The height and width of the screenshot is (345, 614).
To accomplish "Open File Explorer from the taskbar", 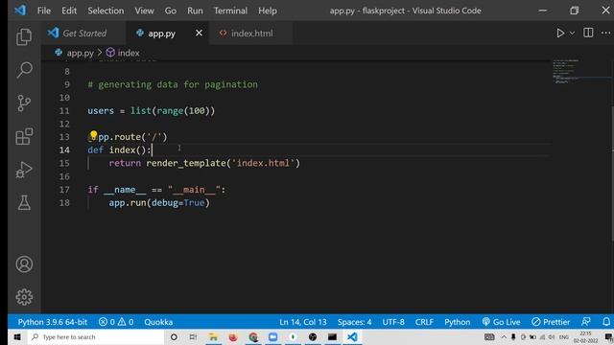I will point(213,336).
